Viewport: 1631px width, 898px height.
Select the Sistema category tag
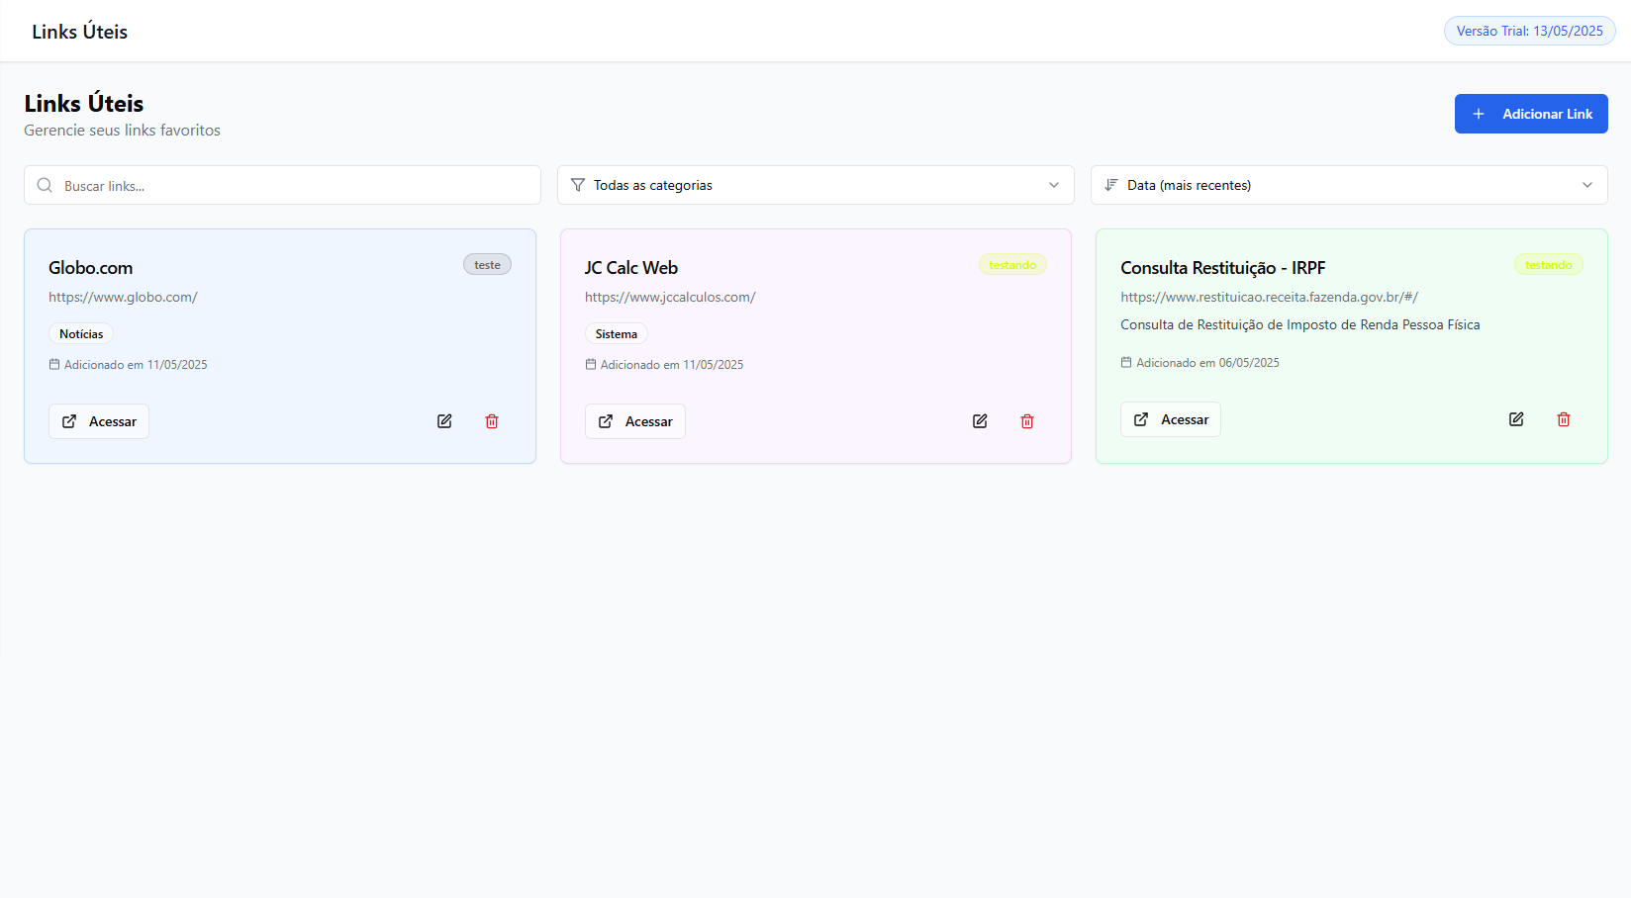tap(616, 334)
